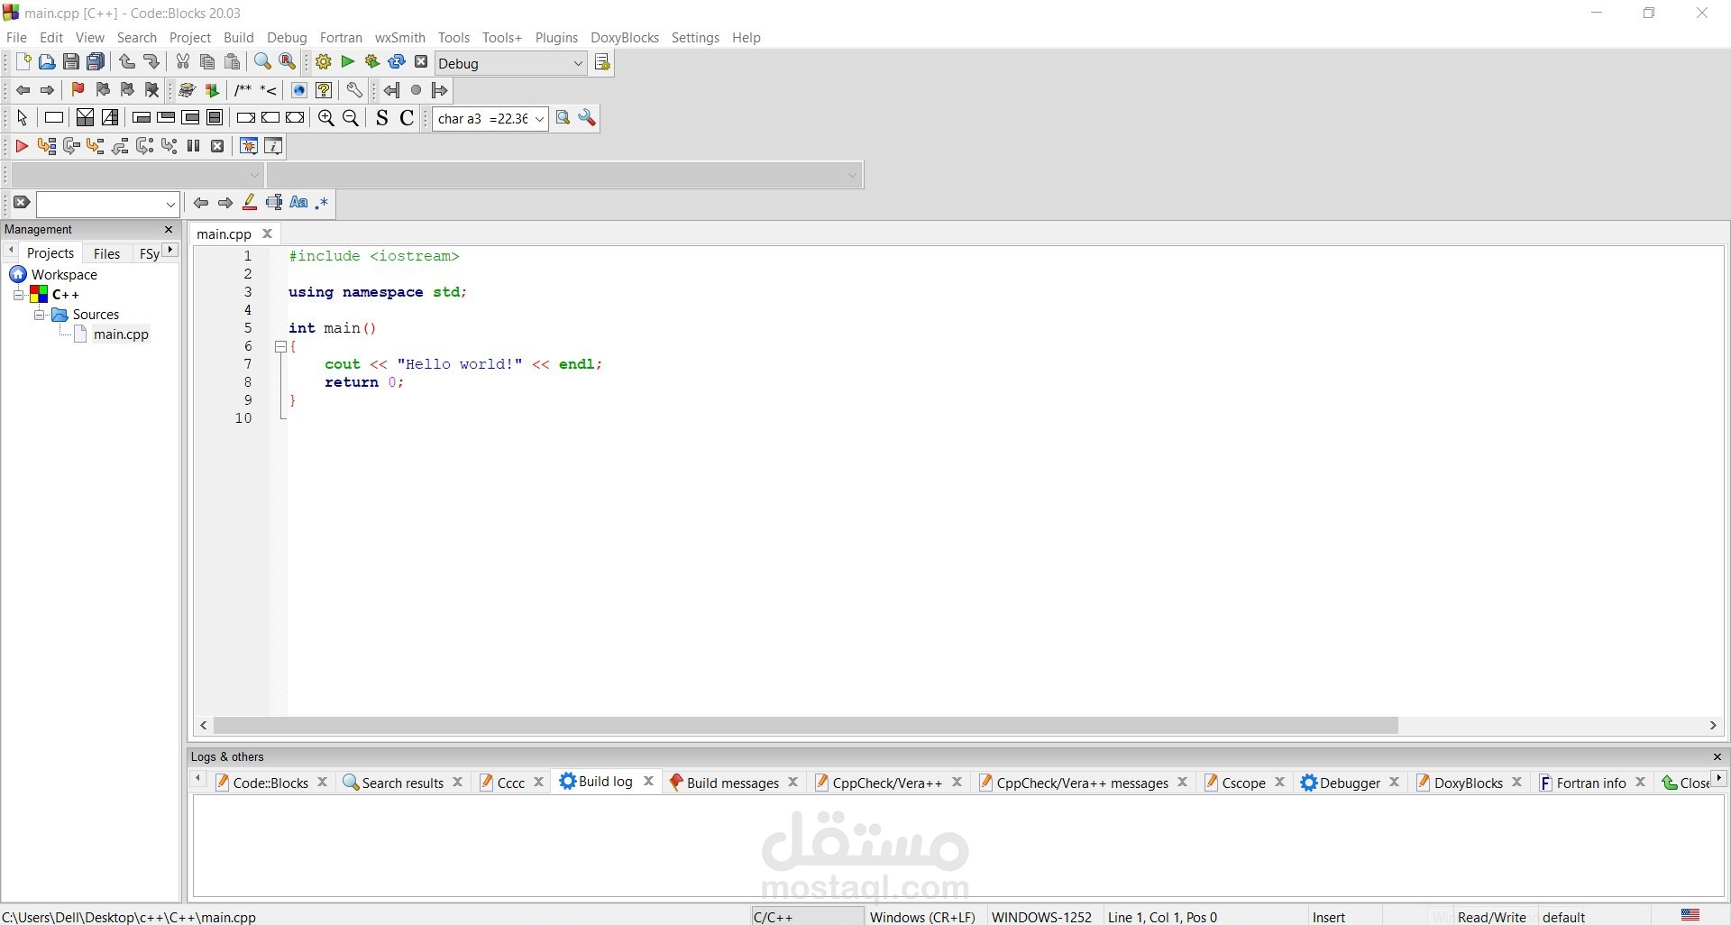
Task: Undo the last edit
Action: [127, 62]
